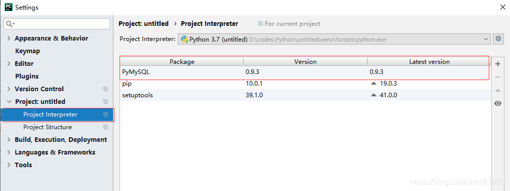The image size is (510, 191).
Task: Click the minus icon to uninstall package
Action: pos(497,77)
